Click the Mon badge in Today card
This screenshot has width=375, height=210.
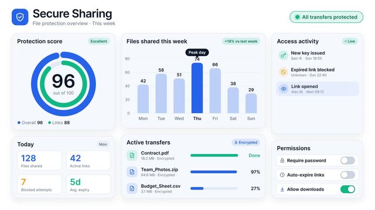[103, 144]
